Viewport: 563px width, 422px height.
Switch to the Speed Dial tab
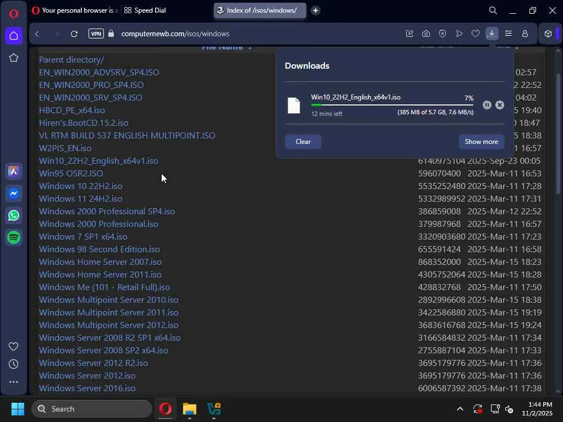[145, 10]
